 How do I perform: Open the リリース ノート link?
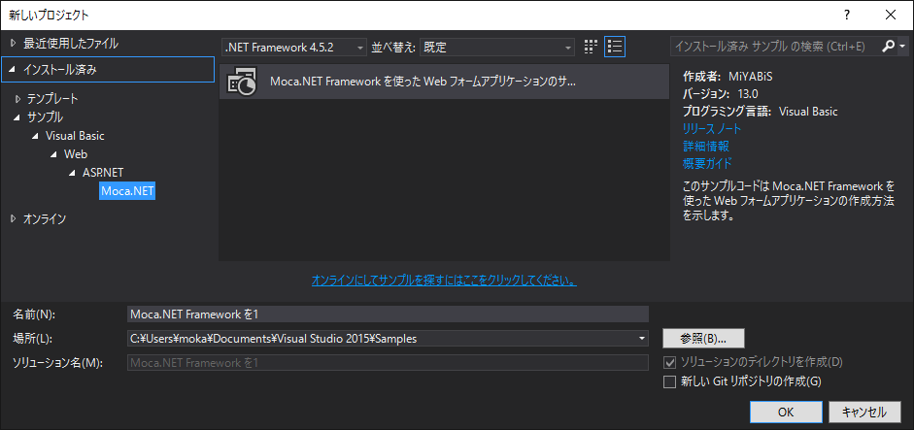coord(712,129)
